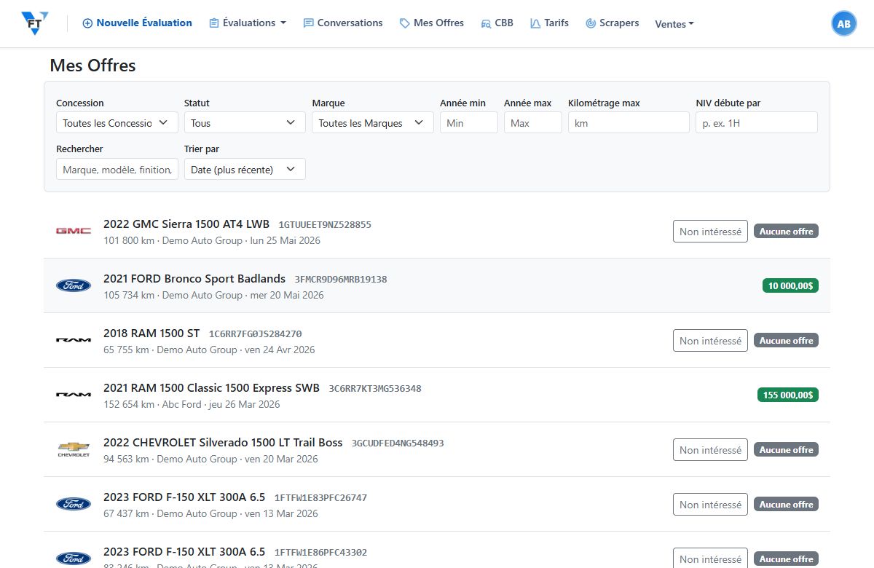This screenshot has width=874, height=568.
Task: Click VIN 1GTUUEET9NZ528855
Action: point(325,224)
